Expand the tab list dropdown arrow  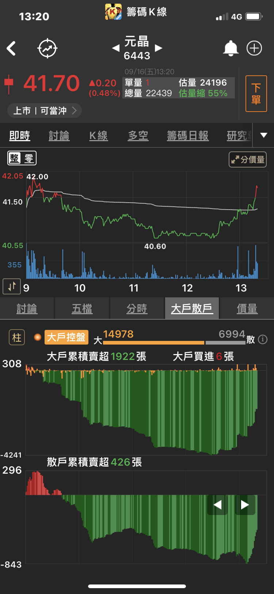pyautogui.click(x=263, y=135)
